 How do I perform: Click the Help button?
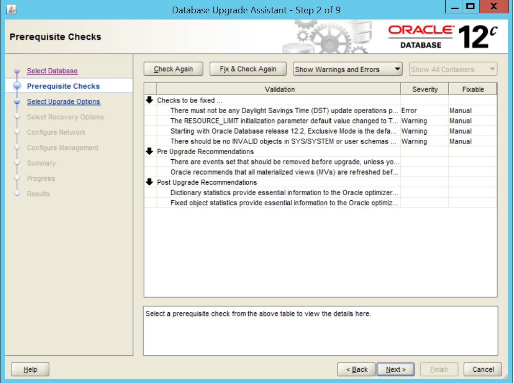coord(30,369)
